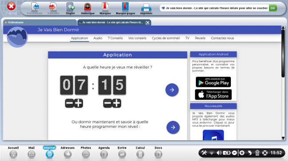The image size is (288, 161).
Task: Open the Contactez nous menu item
Action: click(x=222, y=38)
